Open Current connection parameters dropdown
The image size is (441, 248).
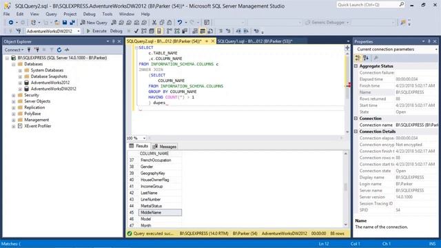436,49
